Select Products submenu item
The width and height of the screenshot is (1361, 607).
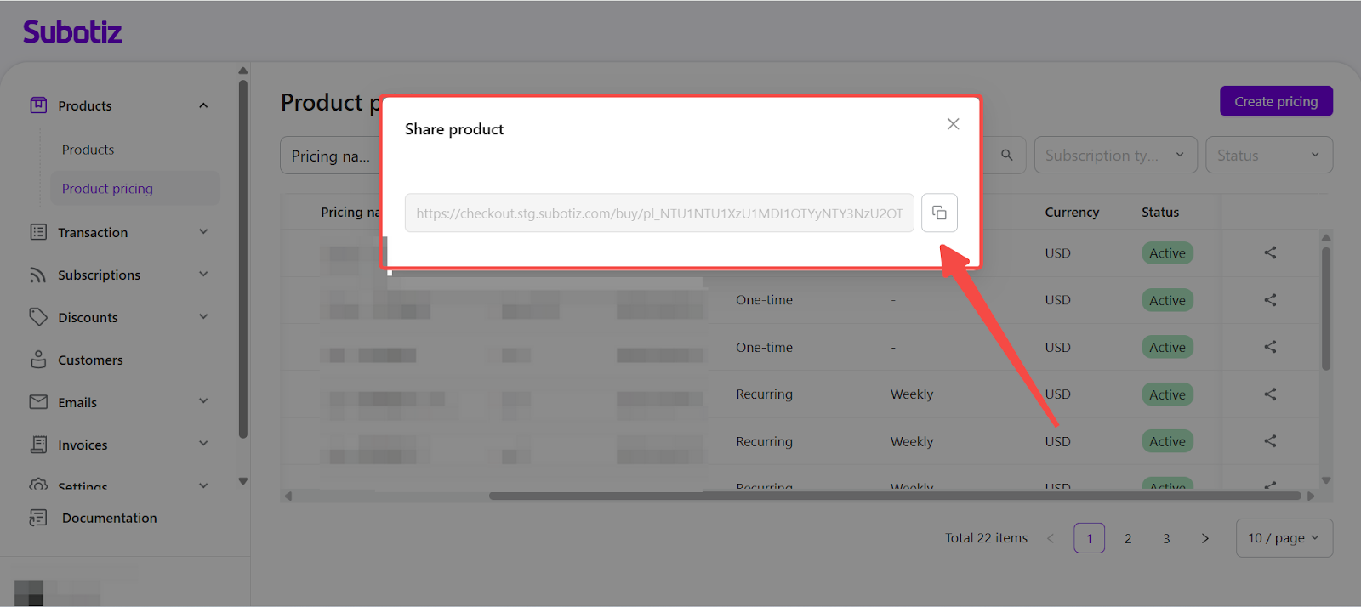coord(88,150)
